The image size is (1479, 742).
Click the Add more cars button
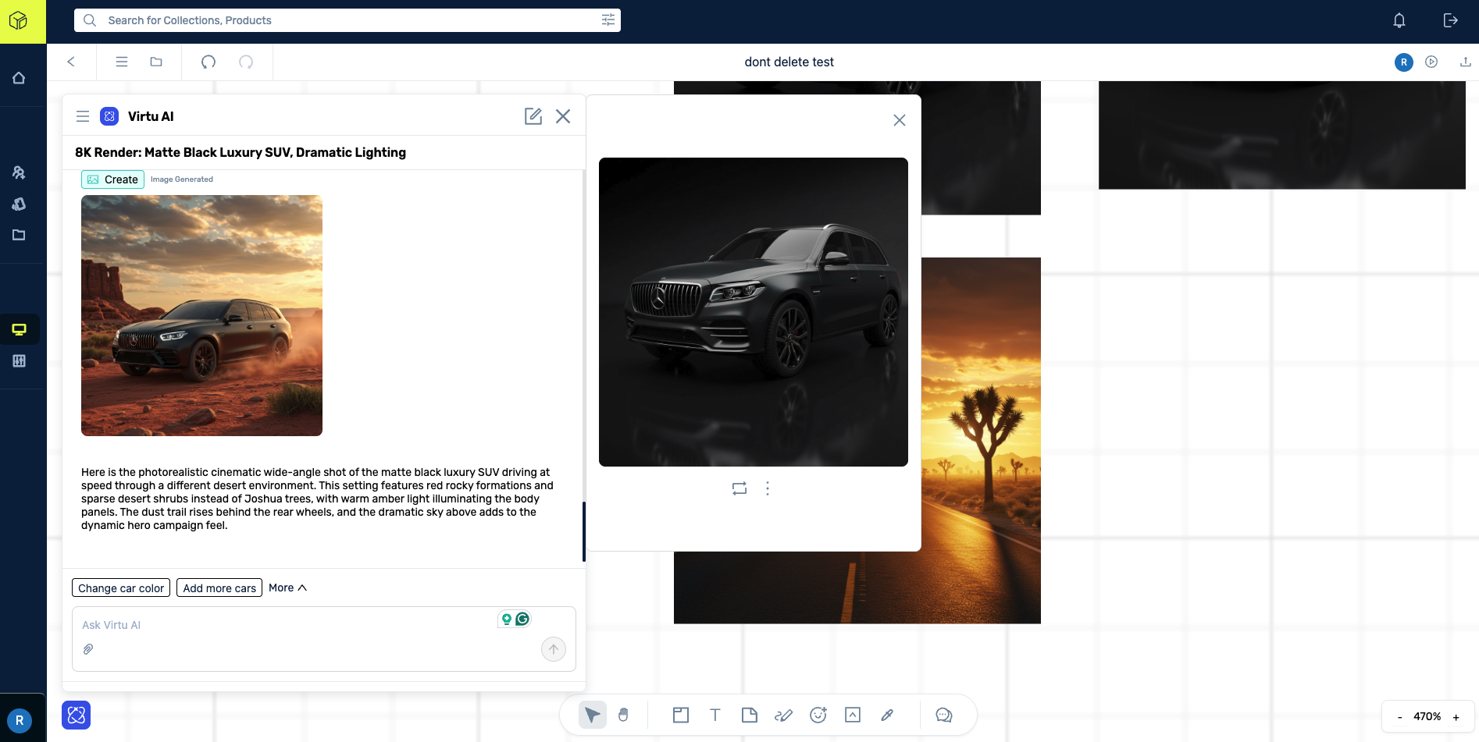(219, 588)
